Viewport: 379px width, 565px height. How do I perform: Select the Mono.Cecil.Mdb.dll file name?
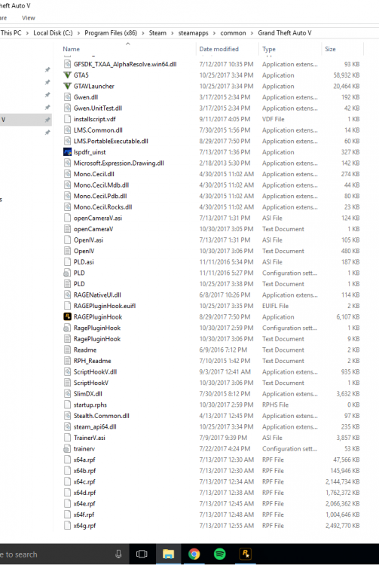(101, 185)
